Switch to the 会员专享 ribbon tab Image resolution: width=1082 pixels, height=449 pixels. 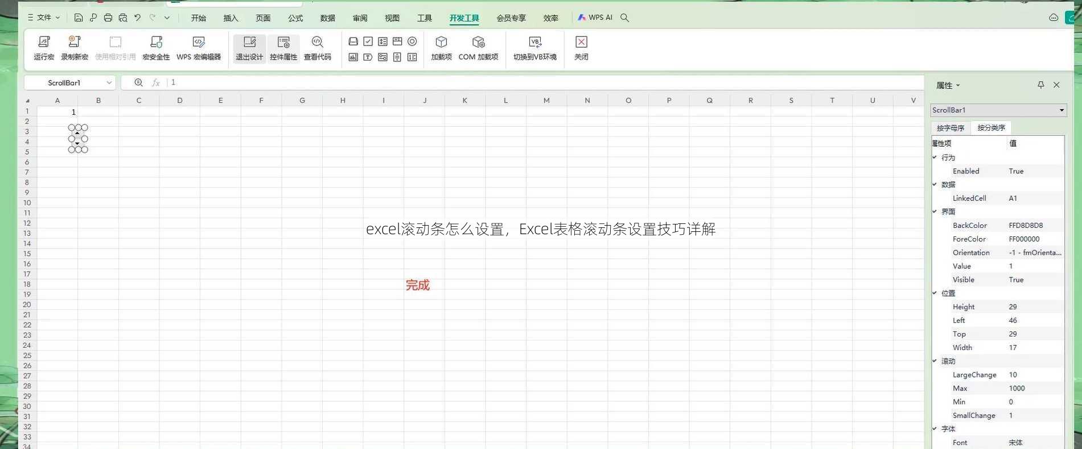511,18
